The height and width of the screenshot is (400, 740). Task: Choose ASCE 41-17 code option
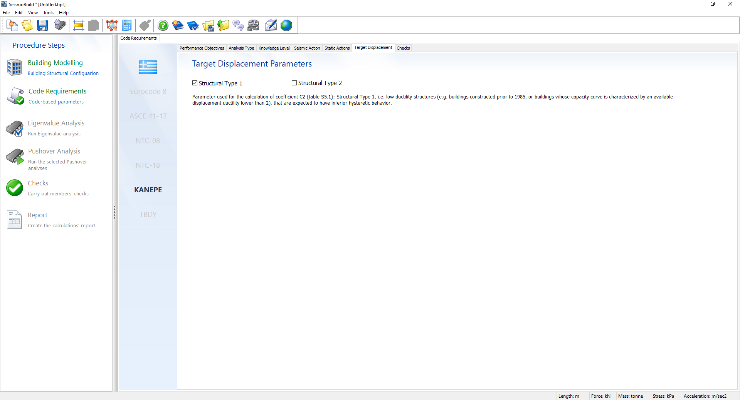pyautogui.click(x=148, y=116)
